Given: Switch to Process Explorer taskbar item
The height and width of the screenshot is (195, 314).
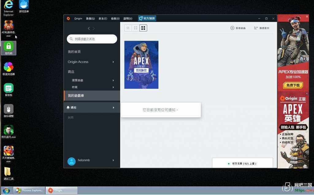Looking at the screenshot, I should point(29,190).
